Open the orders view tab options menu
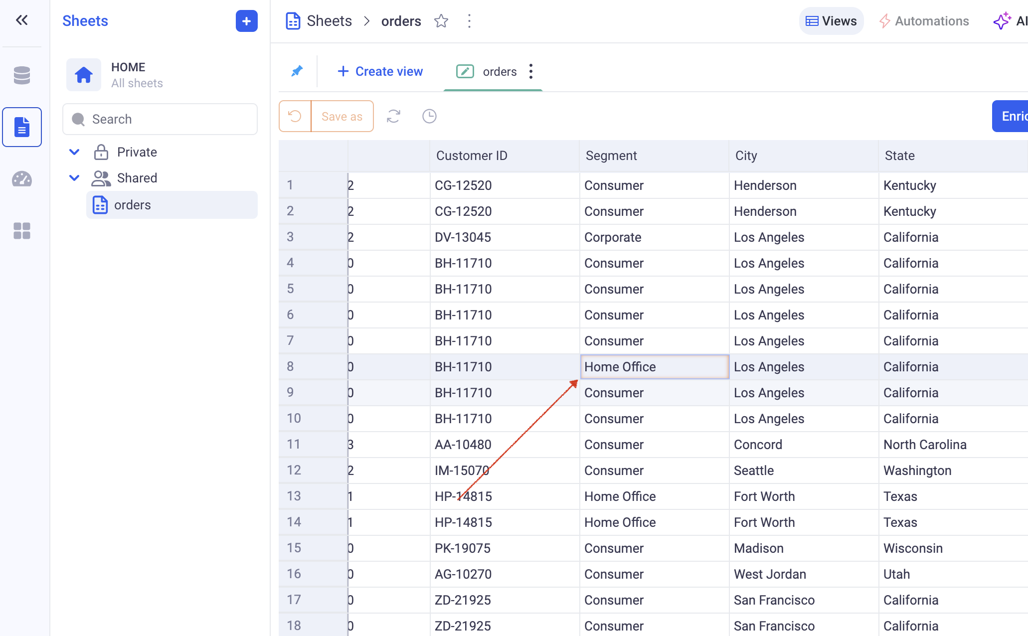This screenshot has height=636, width=1028. 531,71
